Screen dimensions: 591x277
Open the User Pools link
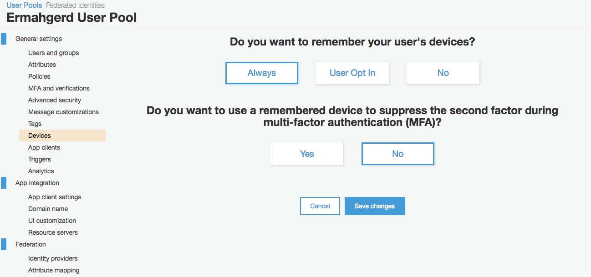[x=24, y=5]
